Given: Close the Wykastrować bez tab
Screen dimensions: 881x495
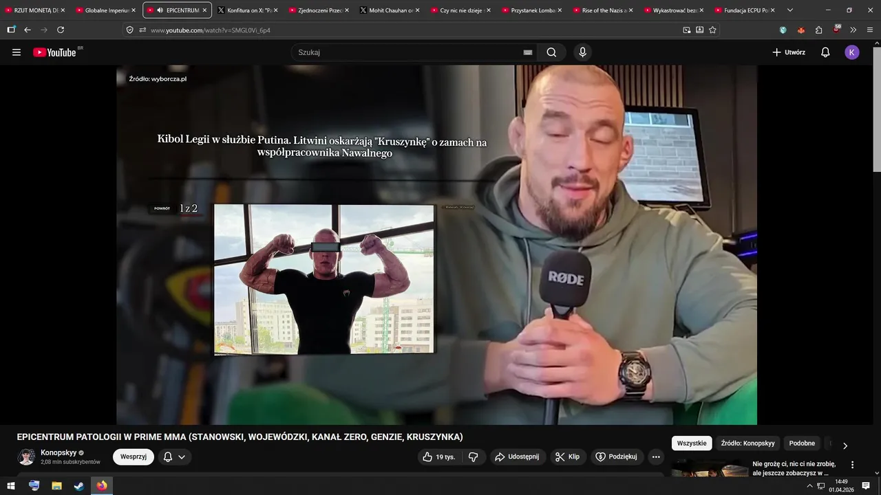Looking at the screenshot, I should 701,10.
